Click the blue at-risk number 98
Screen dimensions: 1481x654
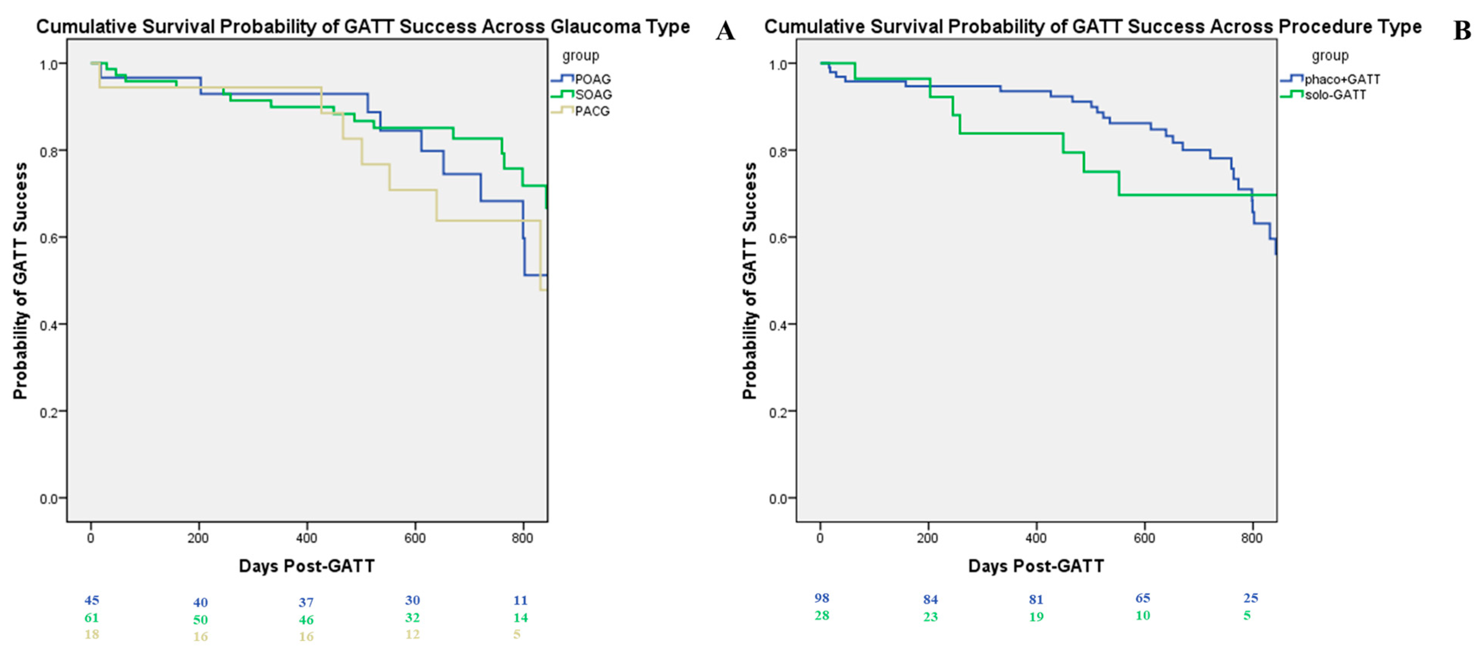point(822,598)
